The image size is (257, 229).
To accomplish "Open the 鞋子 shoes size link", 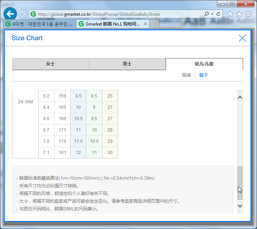I will pyautogui.click(x=204, y=75).
